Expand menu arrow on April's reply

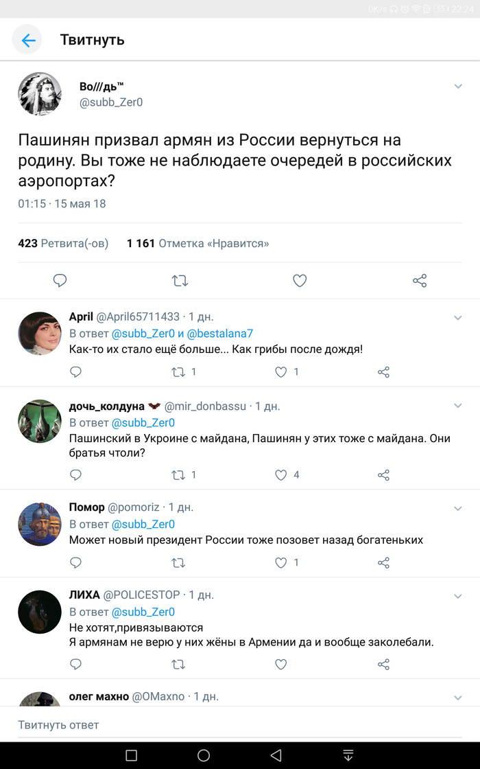[458, 318]
